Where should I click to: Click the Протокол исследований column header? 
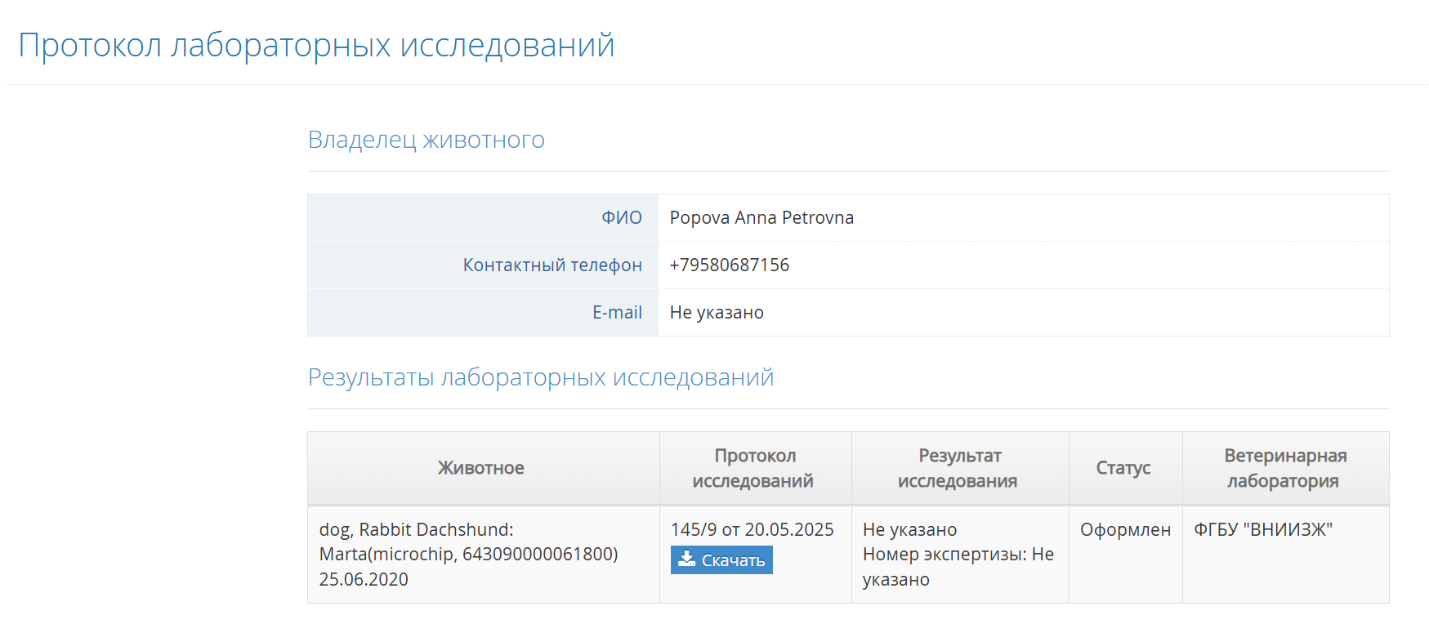(754, 468)
